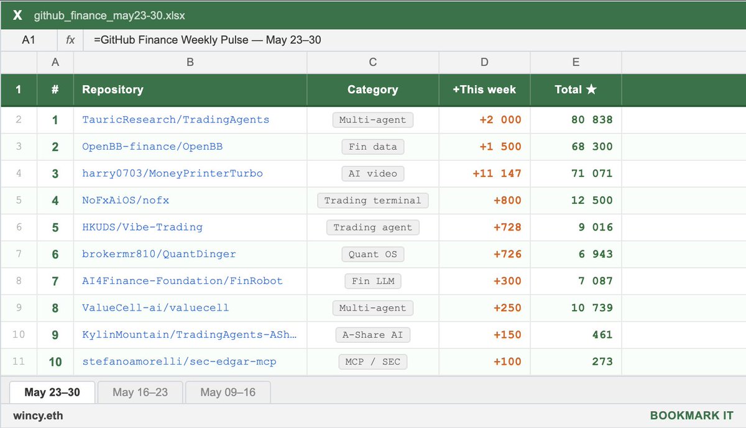Click the formula bar text field
This screenshot has width=746, height=428.
(x=413, y=40)
